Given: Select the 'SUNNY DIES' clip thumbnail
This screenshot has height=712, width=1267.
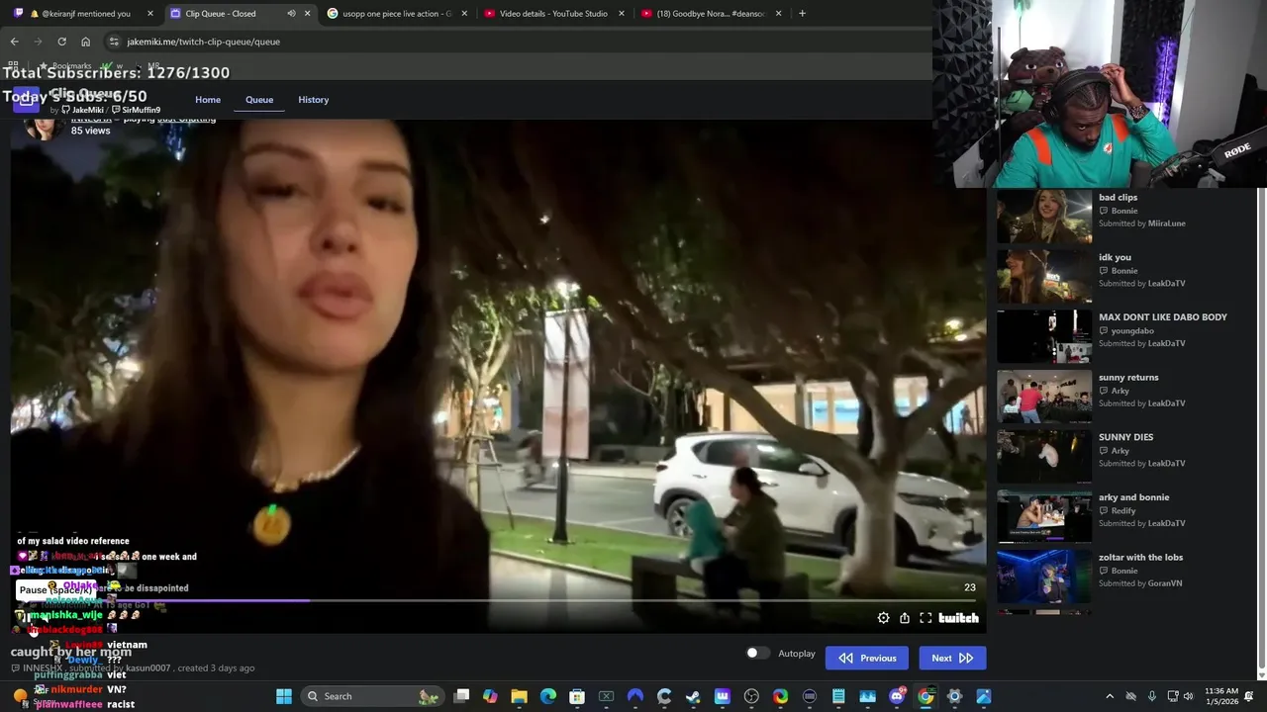Looking at the screenshot, I should click(x=1044, y=456).
